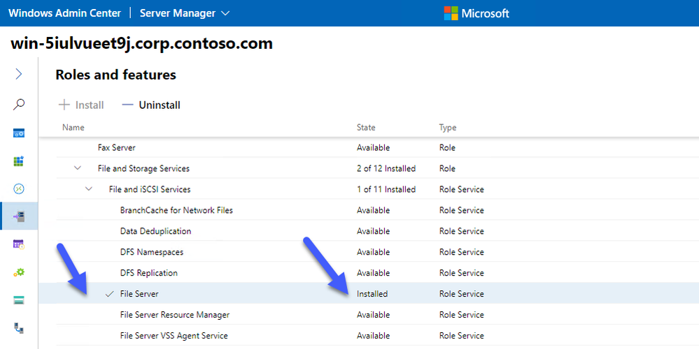Click the Microsoft logo in header
This screenshot has width=699, height=349.
tap(476, 13)
